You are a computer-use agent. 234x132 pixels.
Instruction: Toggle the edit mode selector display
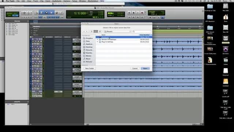[x=12, y=14]
